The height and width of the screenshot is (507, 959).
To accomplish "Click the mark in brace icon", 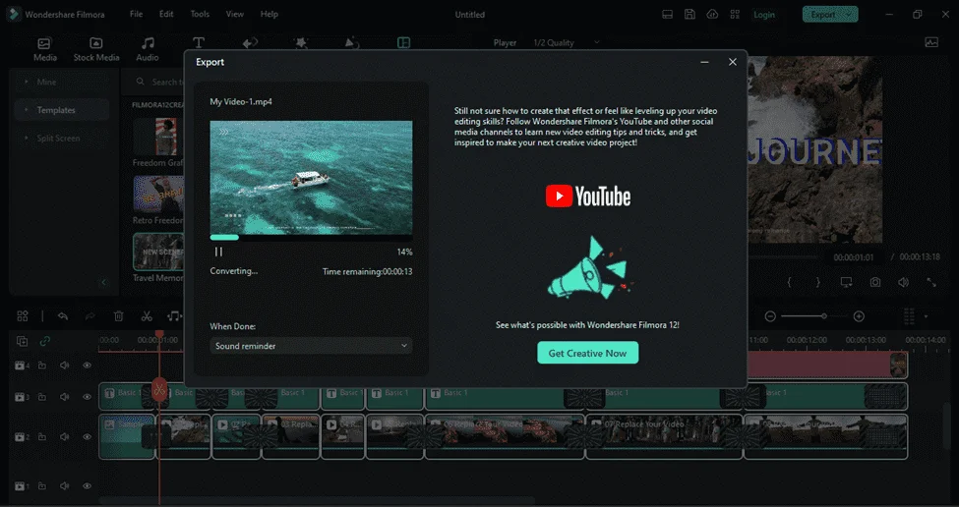I will [790, 282].
